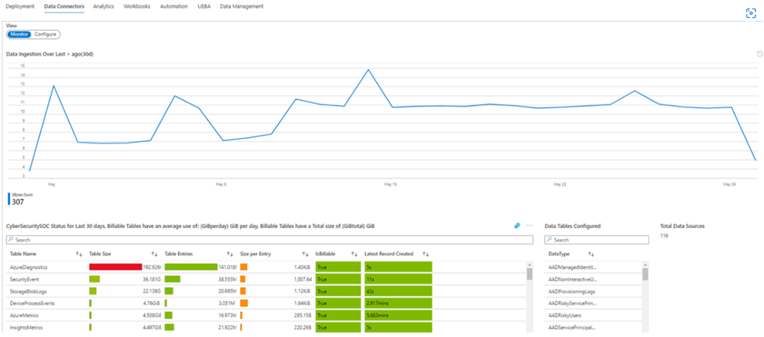Switch view to Configure
Viewport: 764px width, 337px height.
point(45,34)
